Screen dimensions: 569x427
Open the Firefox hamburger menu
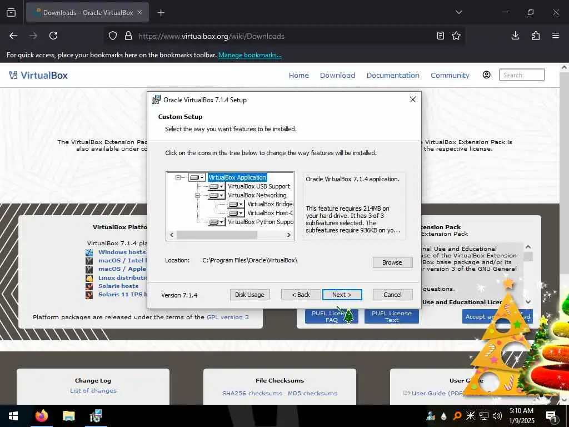(556, 36)
